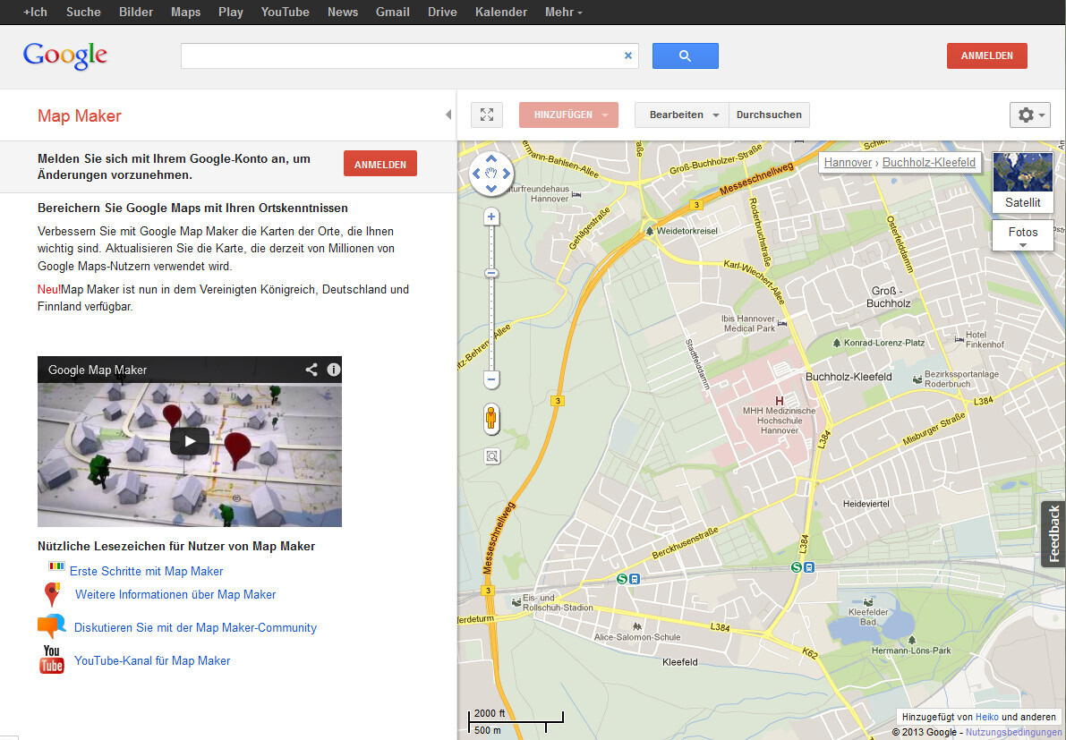Click the Hannover breadcrumb link
Viewport: 1066px width, 740px height.
[x=848, y=162]
